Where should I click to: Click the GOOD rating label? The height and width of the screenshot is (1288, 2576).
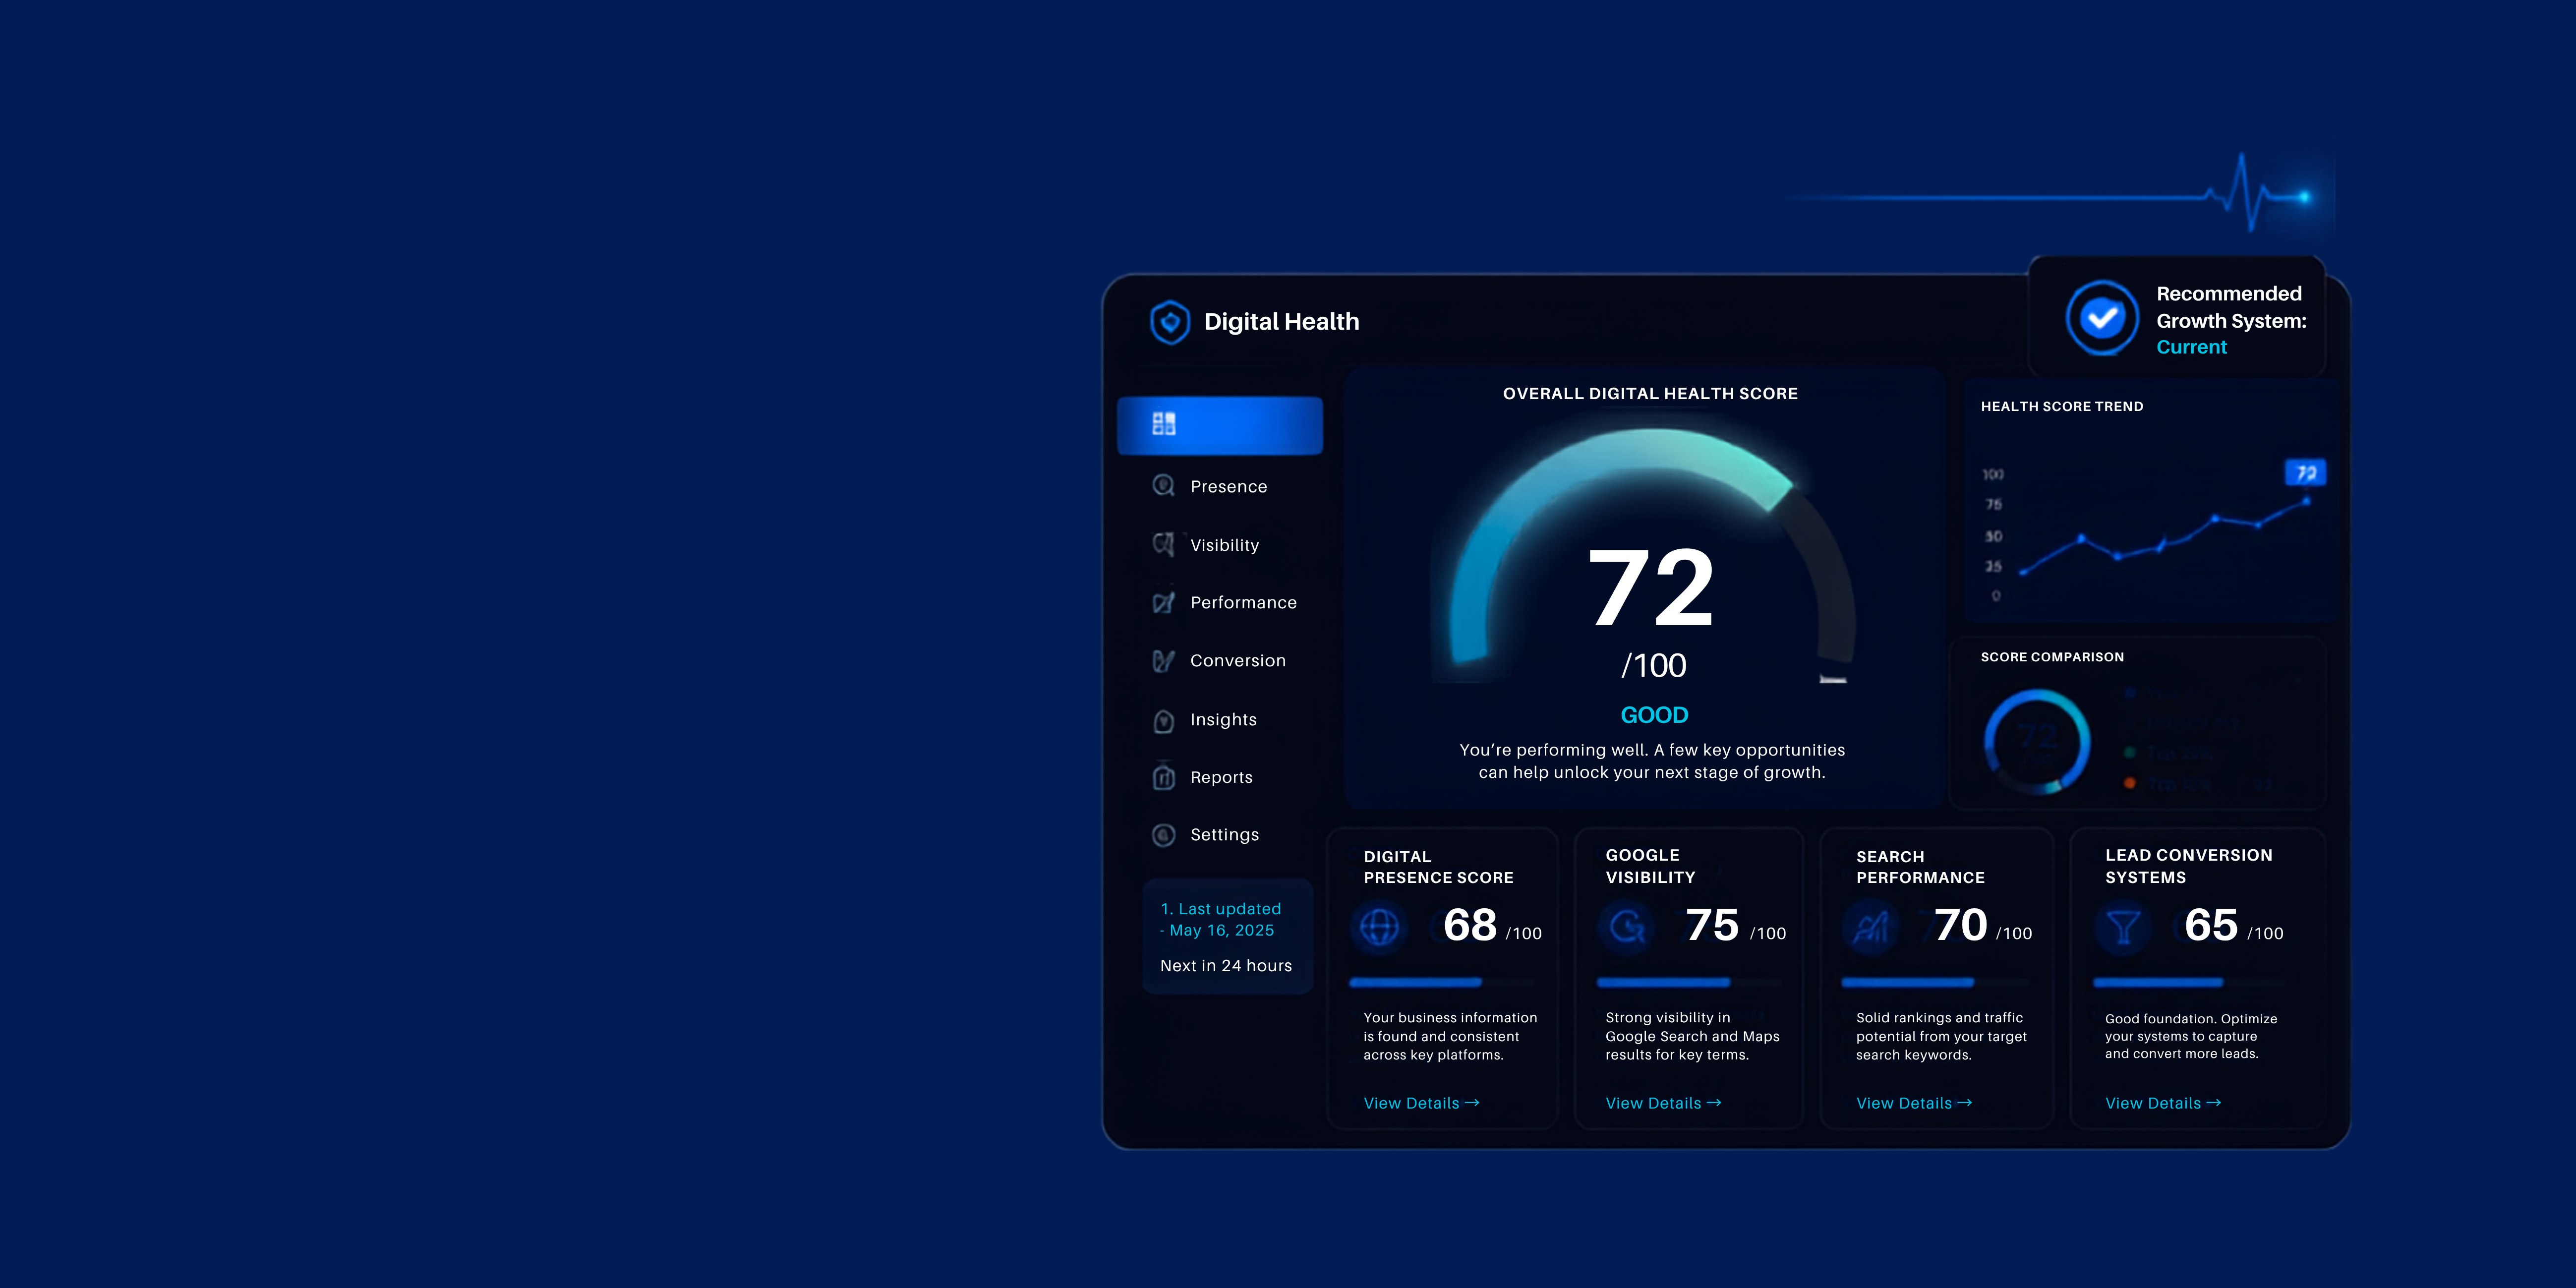1654,715
